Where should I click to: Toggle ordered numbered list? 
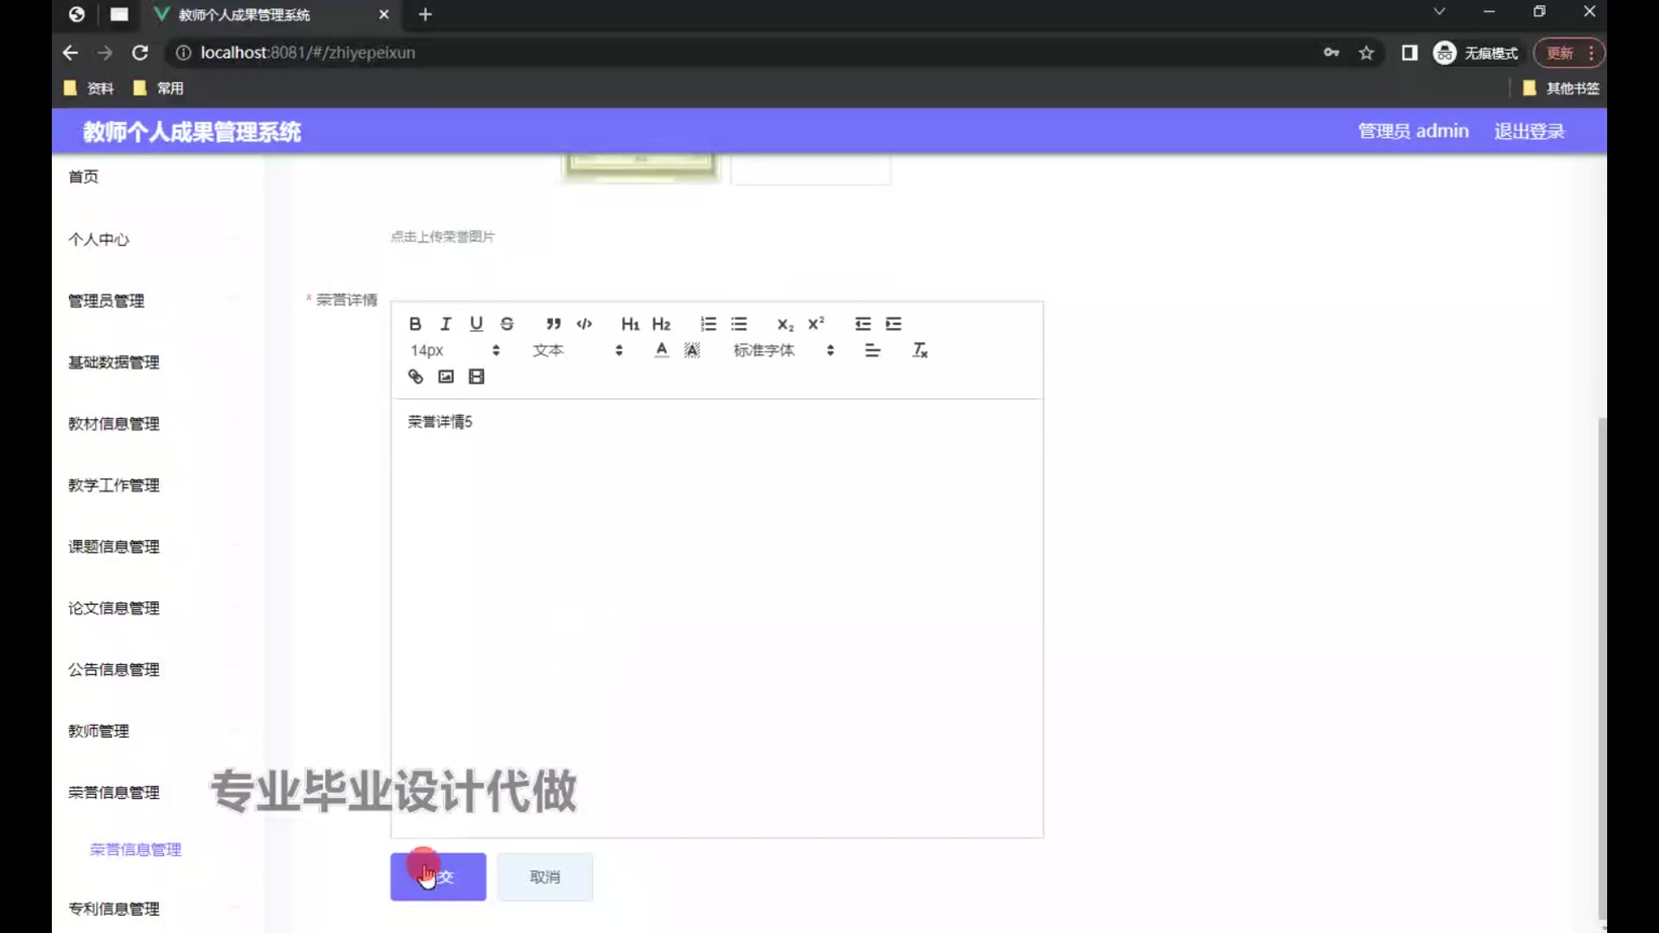(x=708, y=324)
